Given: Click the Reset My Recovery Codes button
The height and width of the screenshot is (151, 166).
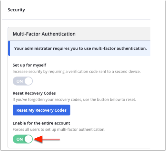Looking at the screenshot, I should point(41,110).
